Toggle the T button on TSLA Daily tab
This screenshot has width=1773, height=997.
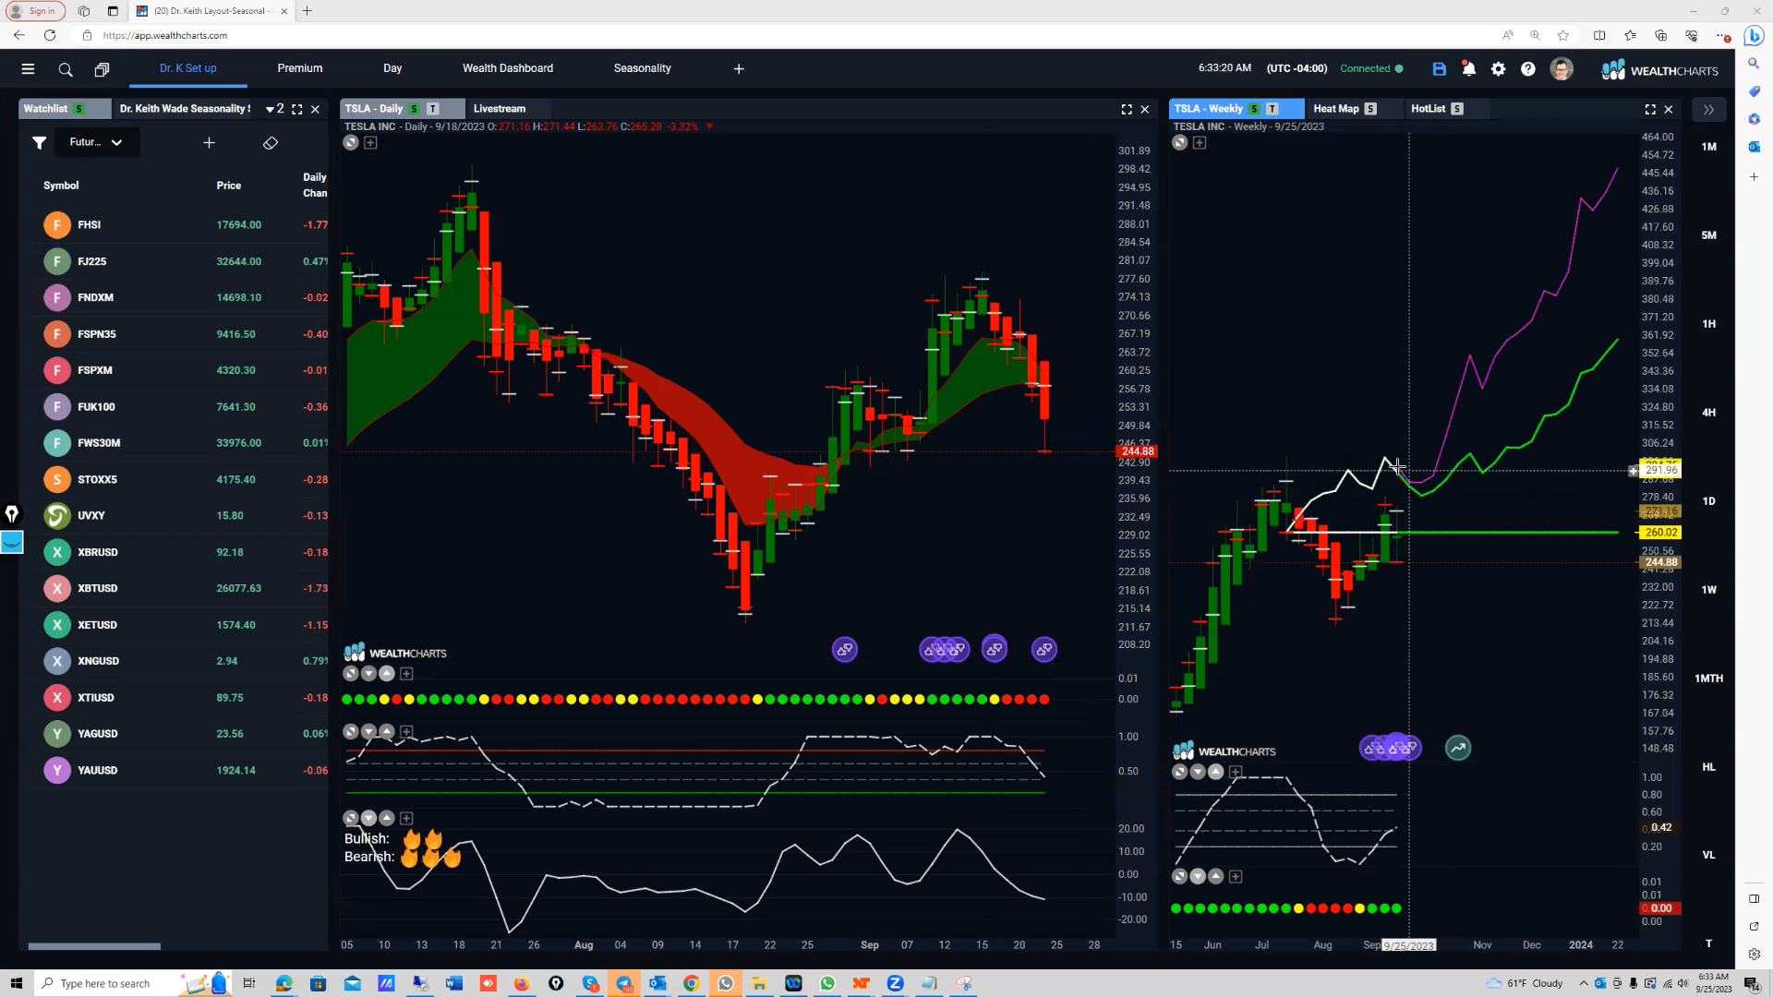click(432, 109)
